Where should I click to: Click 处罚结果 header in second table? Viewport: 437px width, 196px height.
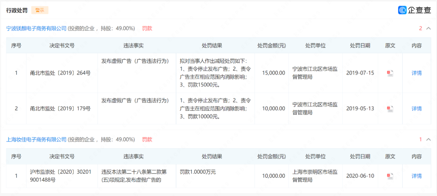point(212,156)
